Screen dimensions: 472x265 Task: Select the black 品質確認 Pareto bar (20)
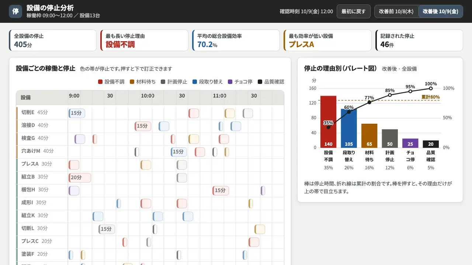[431, 144]
